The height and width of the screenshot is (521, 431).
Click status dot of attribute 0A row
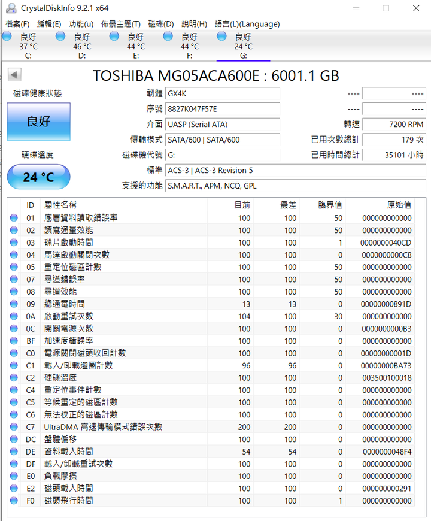pos(14,316)
